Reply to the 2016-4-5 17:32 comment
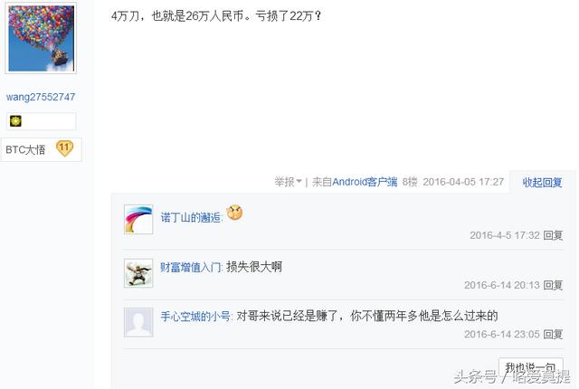 553,235
